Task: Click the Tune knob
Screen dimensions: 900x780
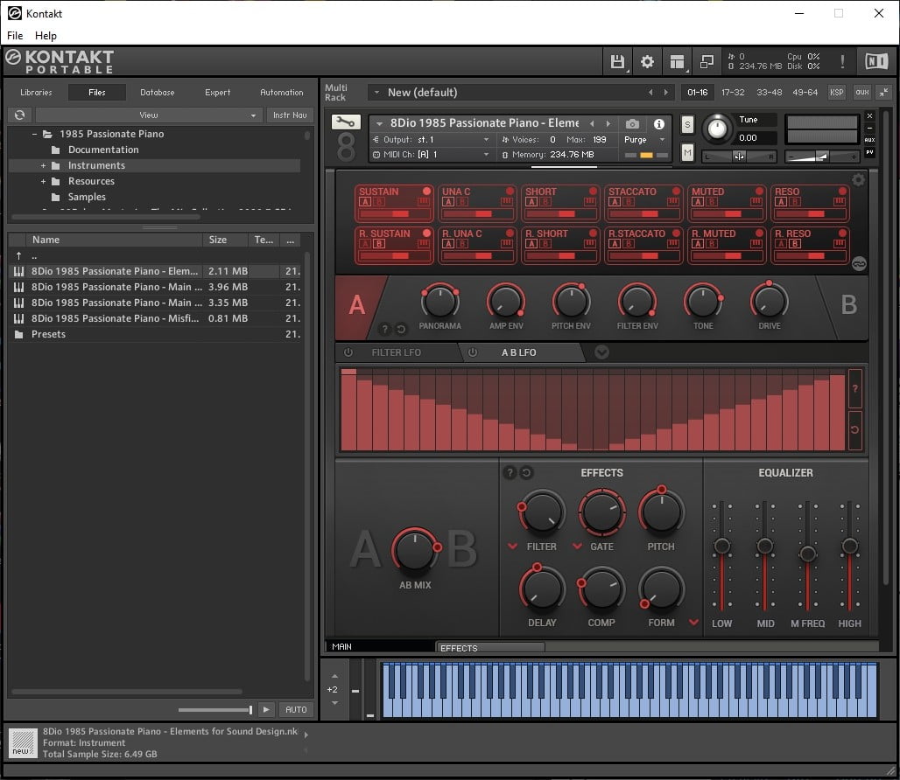Action: click(x=717, y=128)
